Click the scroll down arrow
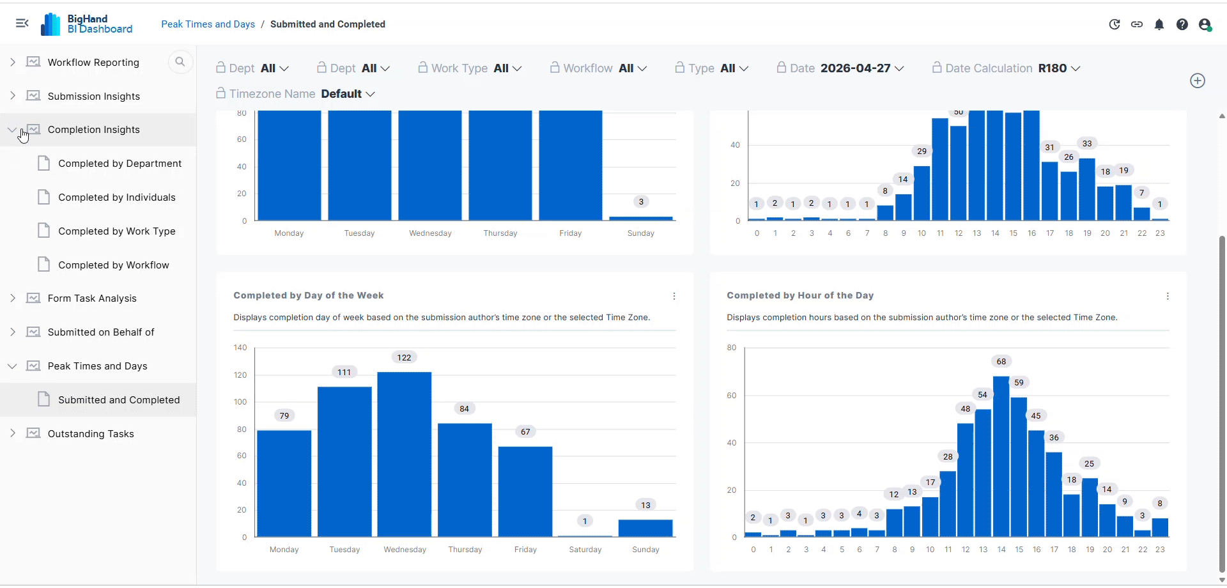 pyautogui.click(x=1222, y=580)
